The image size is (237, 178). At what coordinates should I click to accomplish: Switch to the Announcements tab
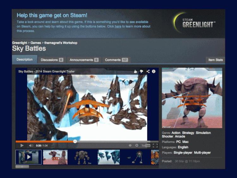84,60
